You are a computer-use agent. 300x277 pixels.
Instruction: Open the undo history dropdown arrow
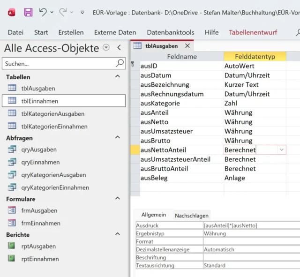click(x=52, y=12)
